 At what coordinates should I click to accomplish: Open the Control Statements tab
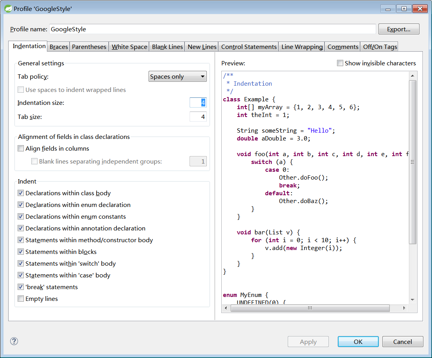coord(249,47)
